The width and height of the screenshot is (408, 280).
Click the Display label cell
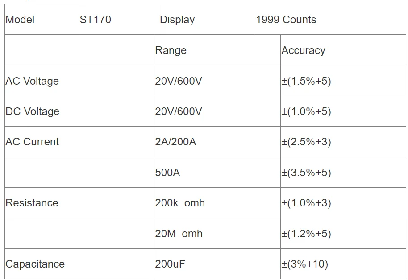207,20
